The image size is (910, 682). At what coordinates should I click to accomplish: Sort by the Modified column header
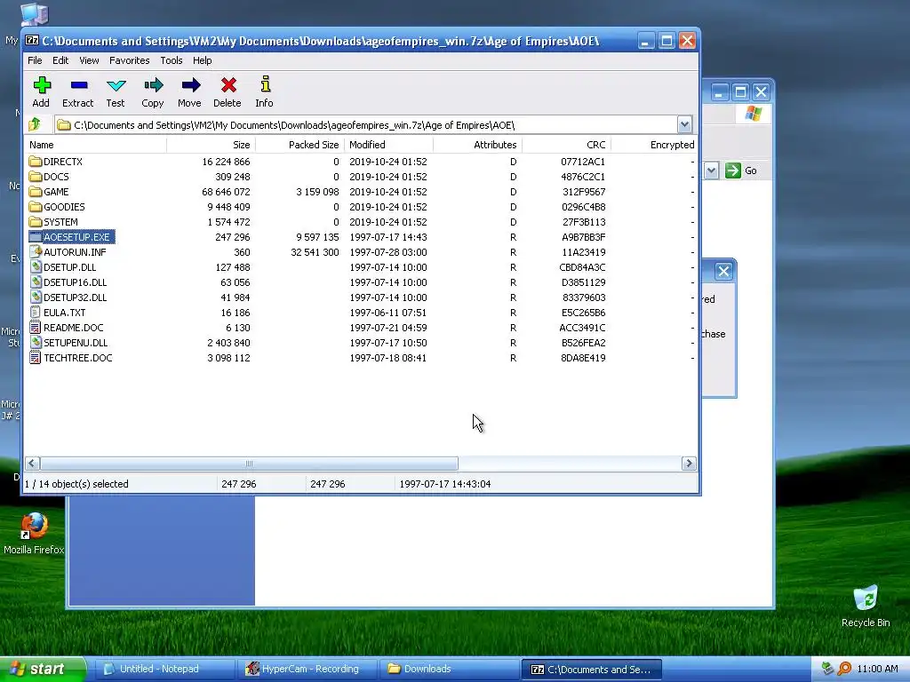pos(388,145)
